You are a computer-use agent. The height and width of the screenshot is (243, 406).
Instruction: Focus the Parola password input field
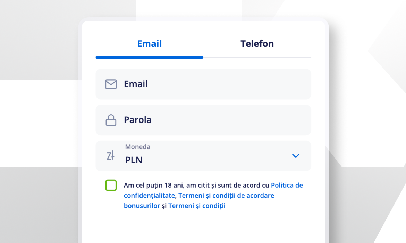click(203, 120)
